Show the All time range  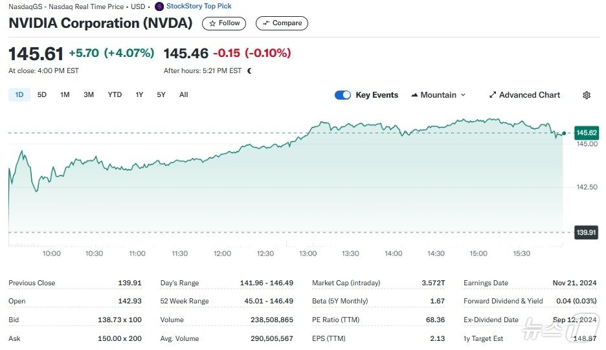(x=184, y=95)
